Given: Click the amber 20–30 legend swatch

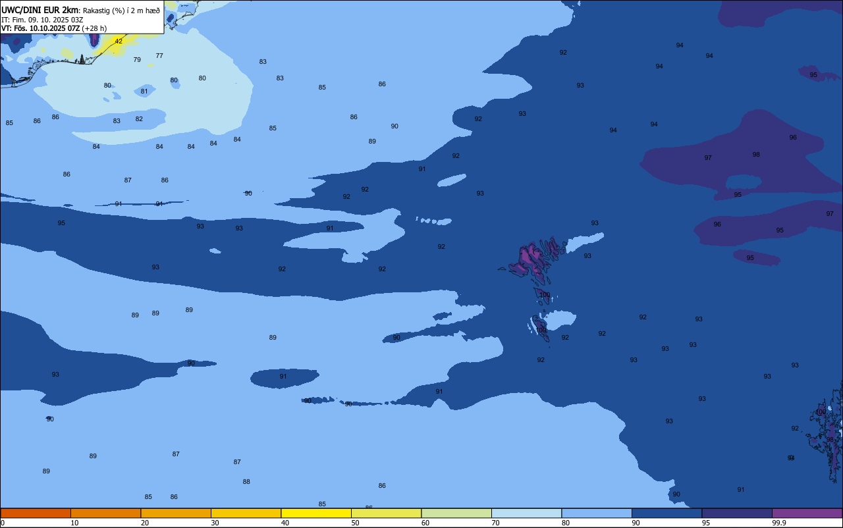Looking at the screenshot, I should (176, 514).
